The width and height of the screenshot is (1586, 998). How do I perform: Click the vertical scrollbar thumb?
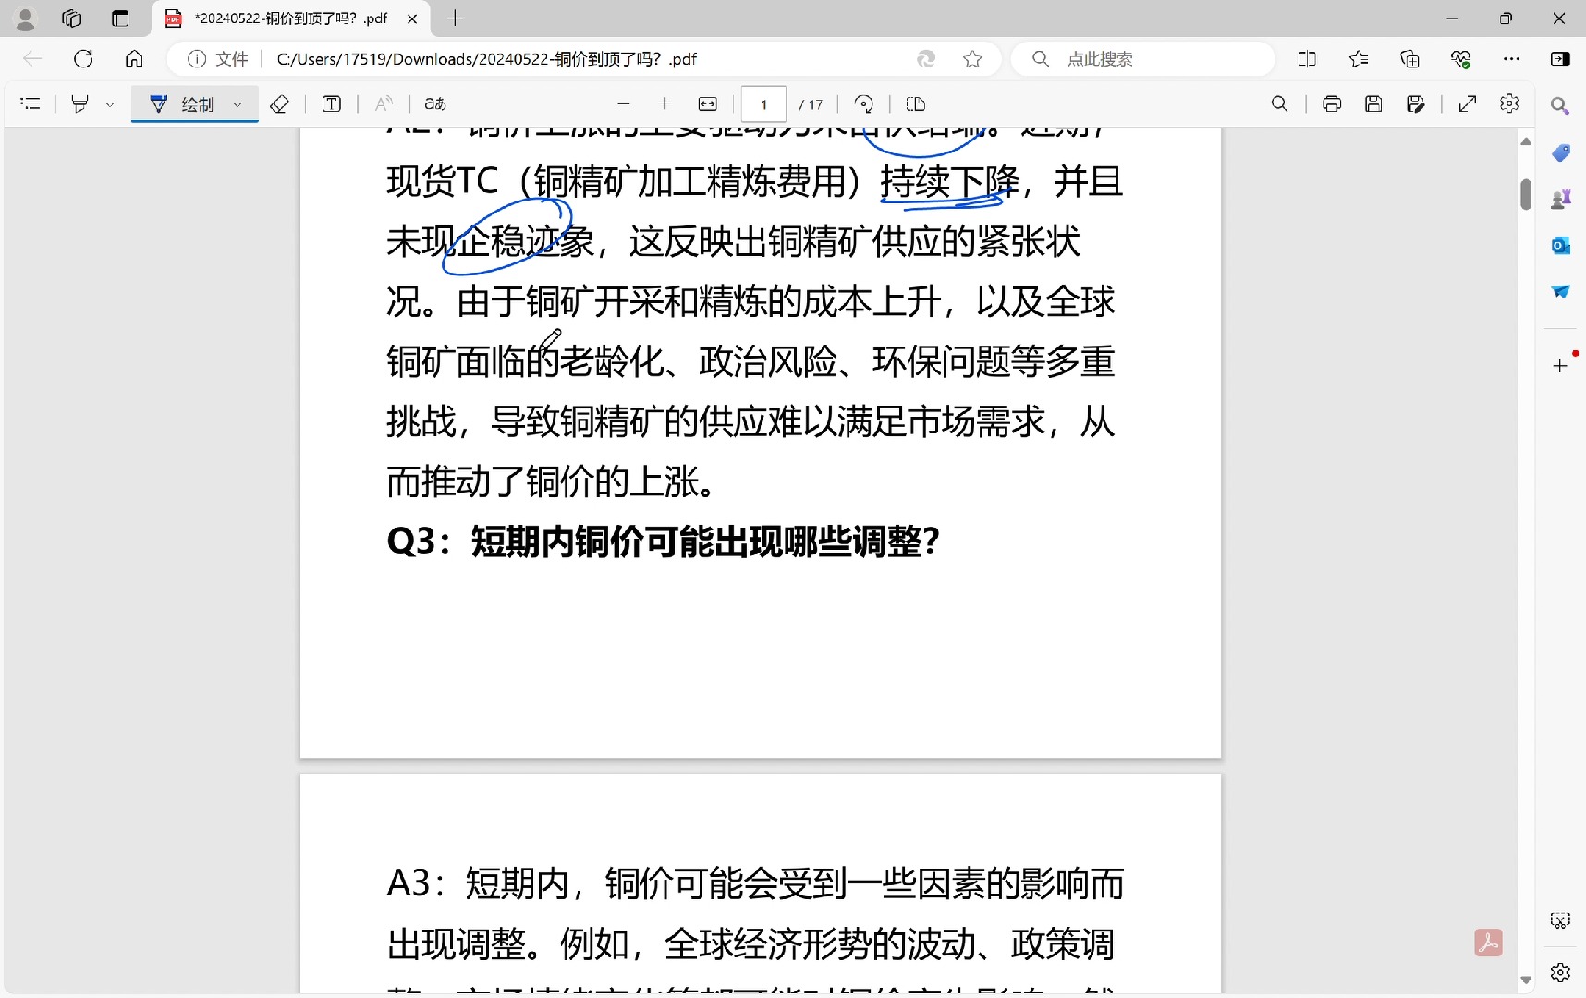coord(1526,194)
